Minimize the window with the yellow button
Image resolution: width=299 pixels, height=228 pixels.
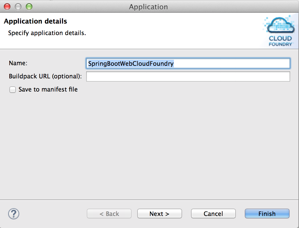point(18,7)
